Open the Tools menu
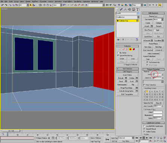Viewport: 167px width, 143px height. pyautogui.click(x=11, y=2)
